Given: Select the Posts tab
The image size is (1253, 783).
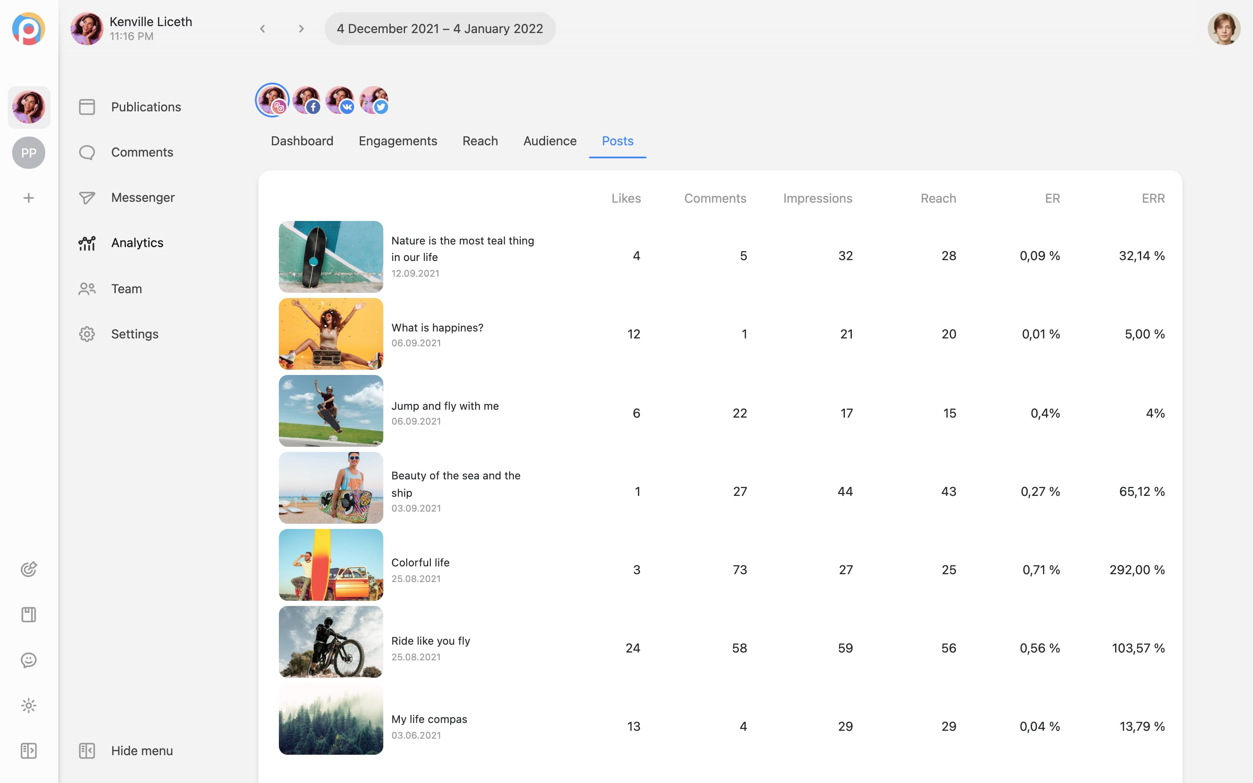Looking at the screenshot, I should 618,141.
